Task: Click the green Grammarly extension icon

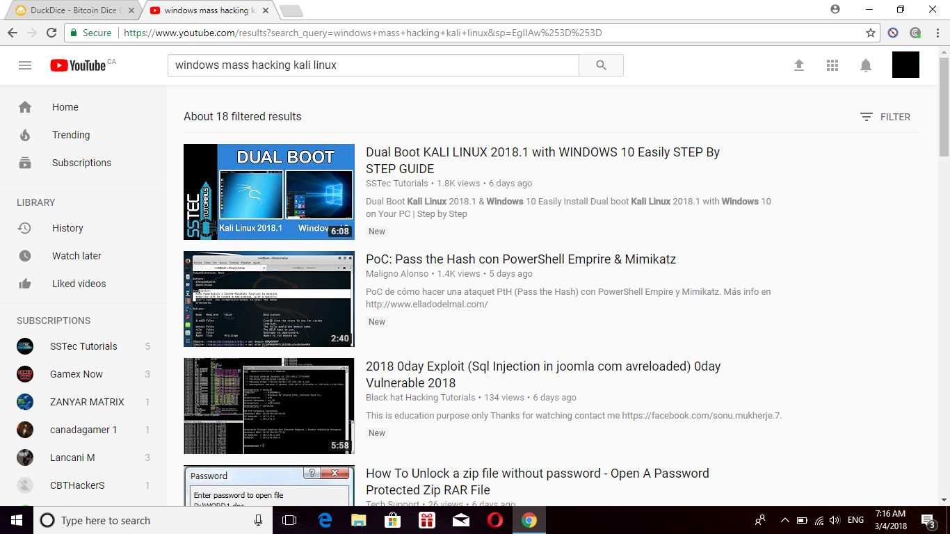Action: coord(915,33)
